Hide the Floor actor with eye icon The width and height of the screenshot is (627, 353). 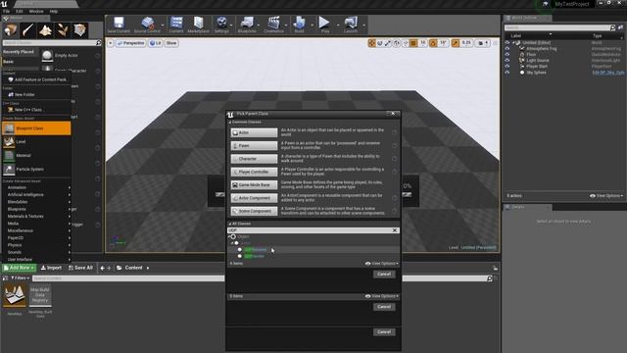tap(507, 55)
